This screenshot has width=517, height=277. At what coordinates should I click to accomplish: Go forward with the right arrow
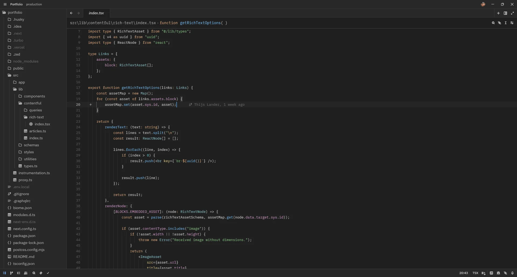pos(78,13)
